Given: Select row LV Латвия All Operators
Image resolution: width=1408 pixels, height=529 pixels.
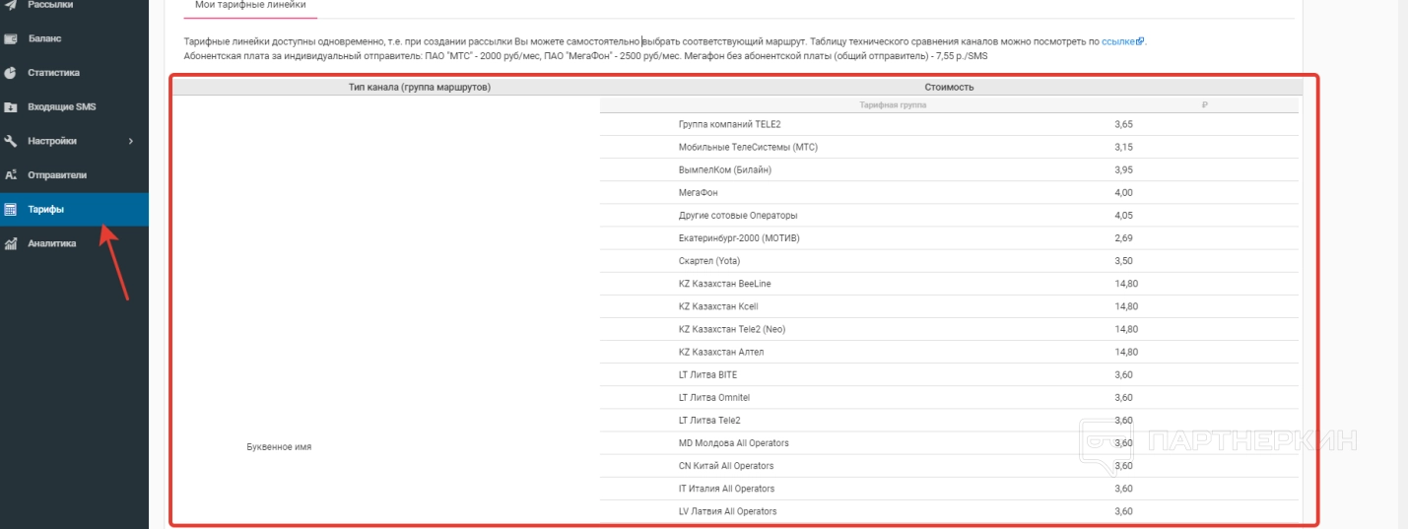Looking at the screenshot, I should [x=949, y=511].
